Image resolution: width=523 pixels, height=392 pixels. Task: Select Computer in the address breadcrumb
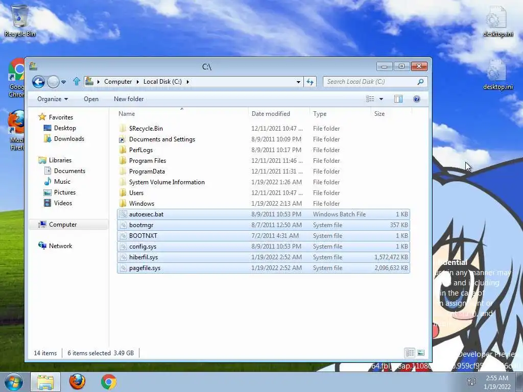(x=118, y=82)
